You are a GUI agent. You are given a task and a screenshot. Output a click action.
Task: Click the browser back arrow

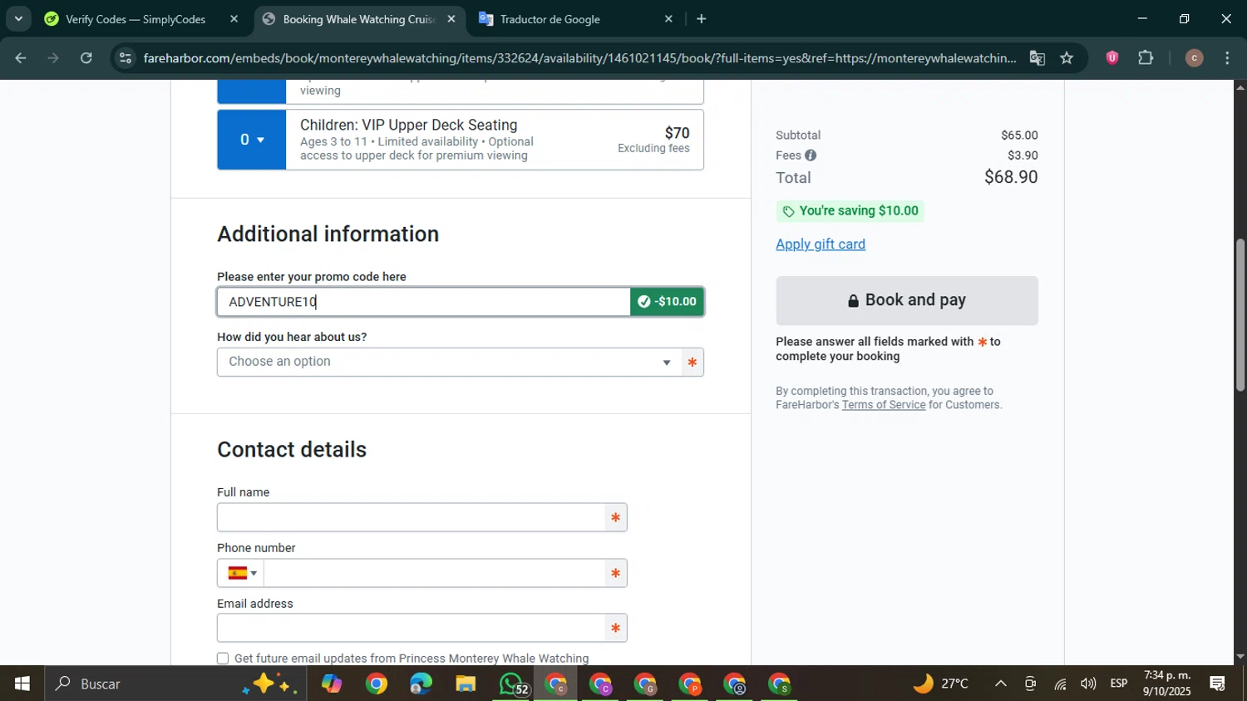pos(21,58)
